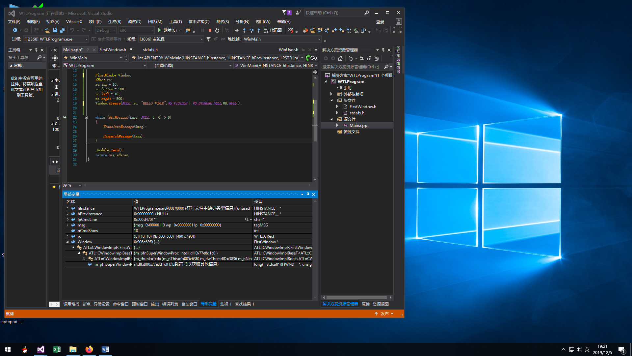Image resolution: width=632 pixels, height=356 pixels.
Task: Click the Windows Start button
Action: (8, 349)
